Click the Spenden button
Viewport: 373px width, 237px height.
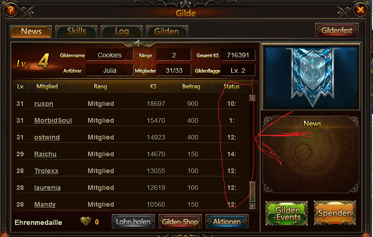tap(335, 213)
